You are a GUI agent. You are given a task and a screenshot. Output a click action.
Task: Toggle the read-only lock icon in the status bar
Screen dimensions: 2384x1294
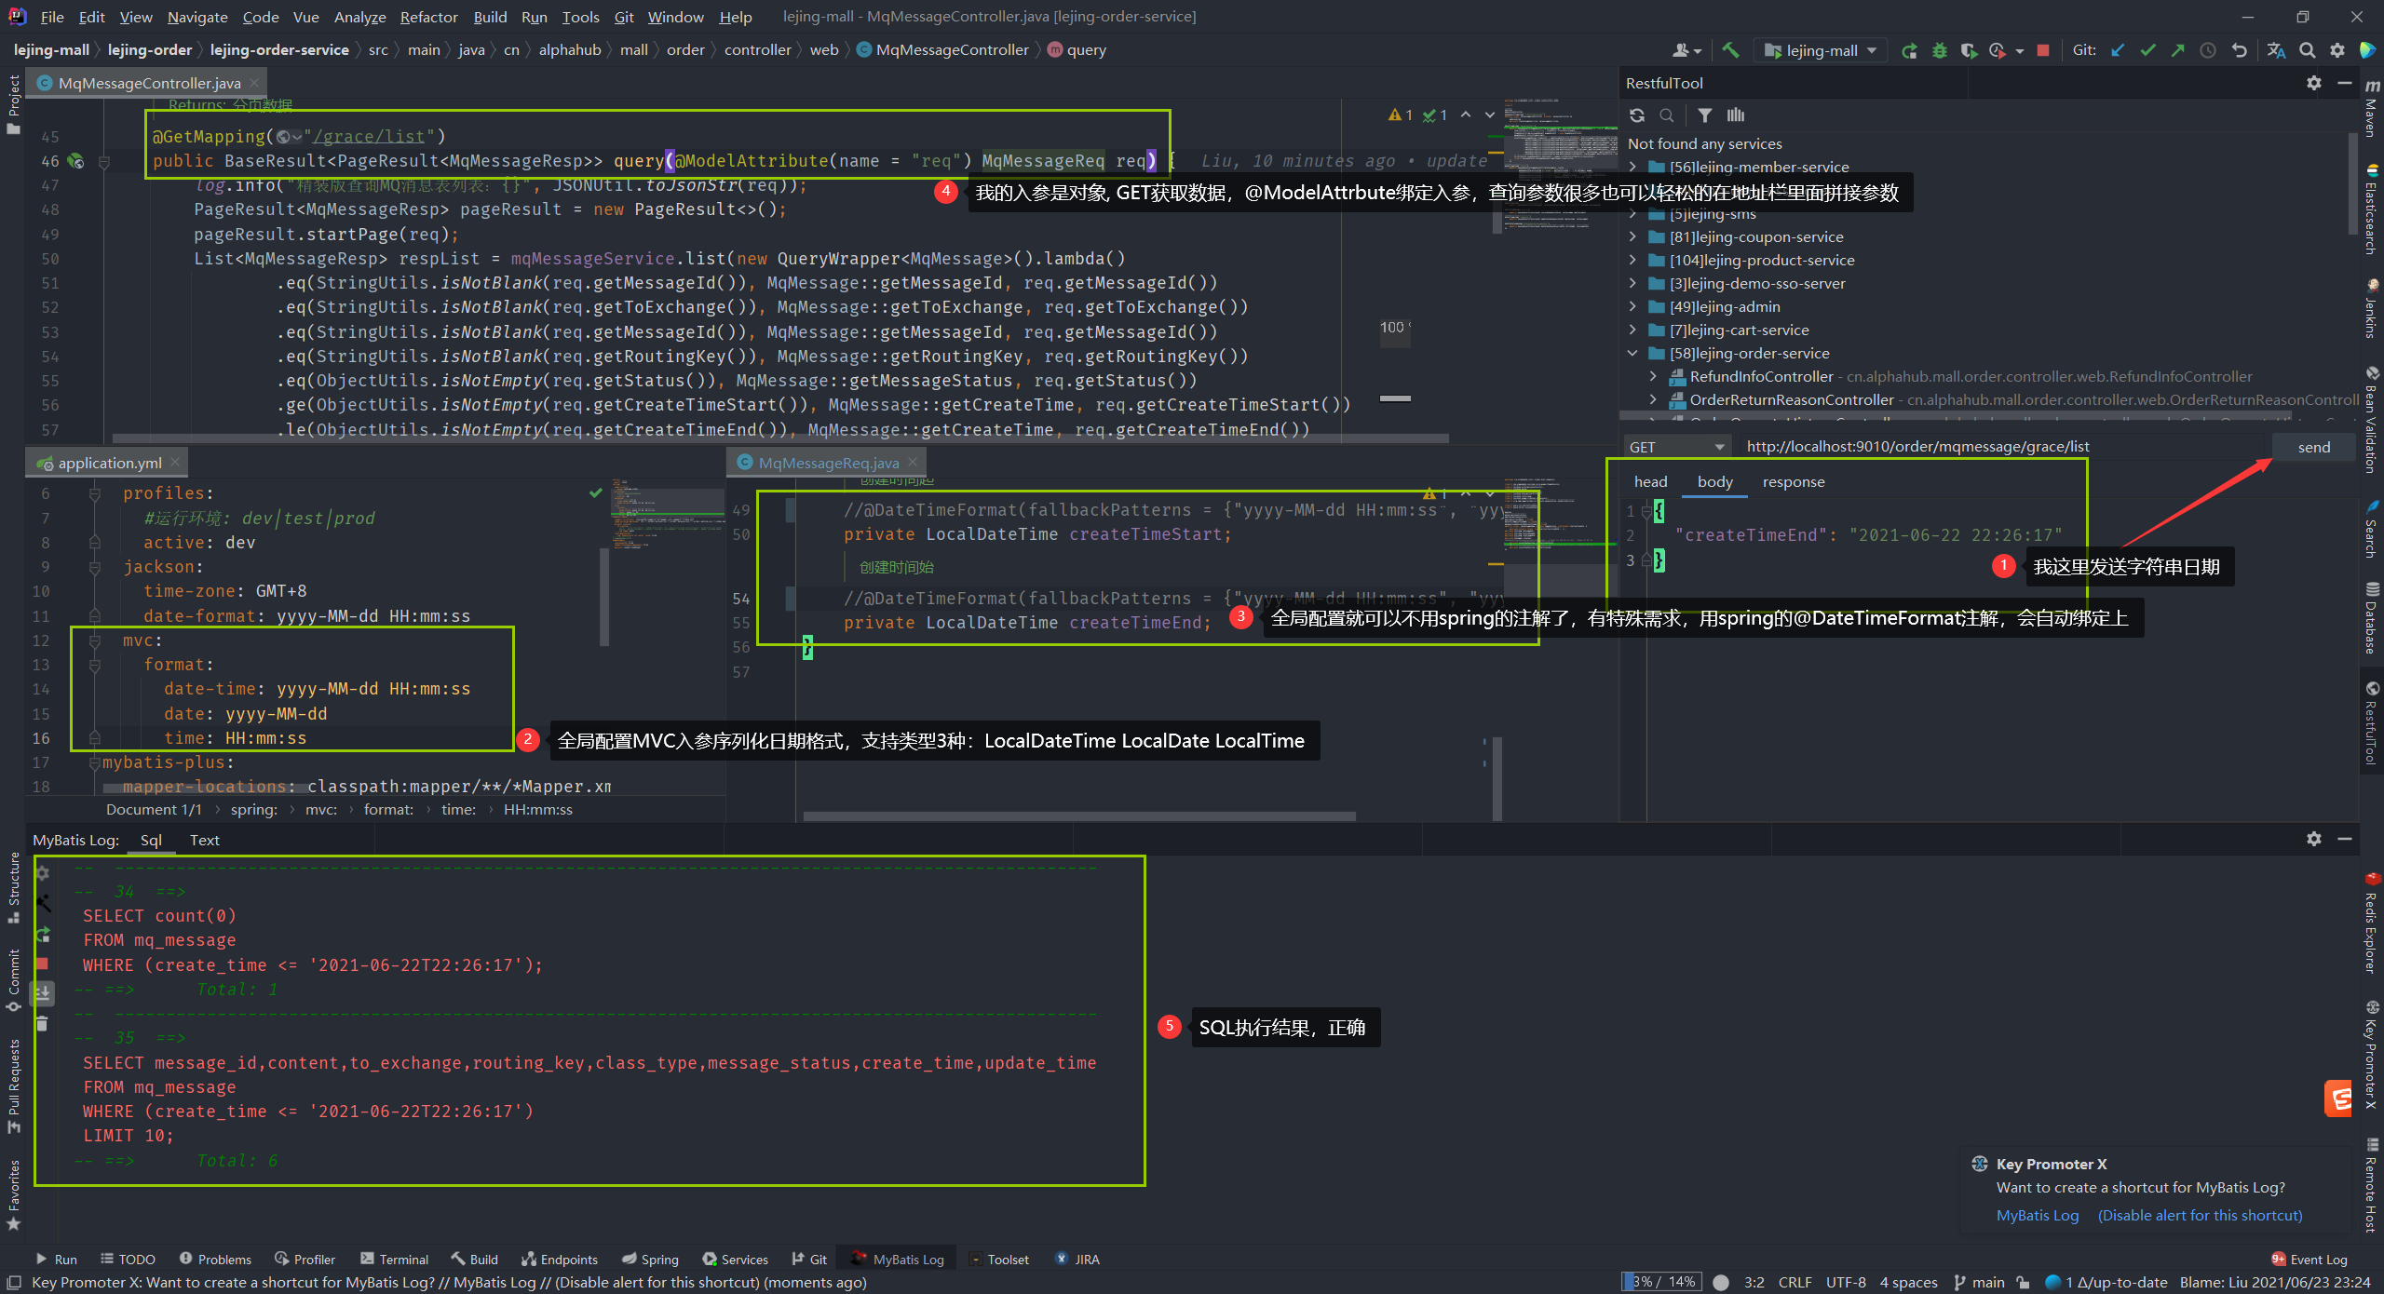2023,1283
